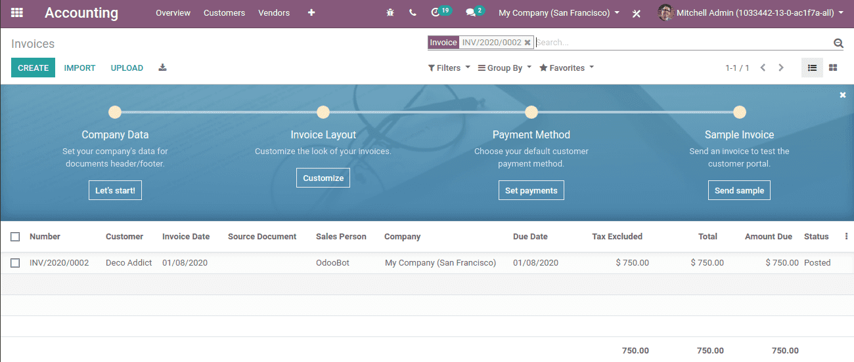
Task: Open conversations chat icon with 2 badge
Action: point(475,12)
